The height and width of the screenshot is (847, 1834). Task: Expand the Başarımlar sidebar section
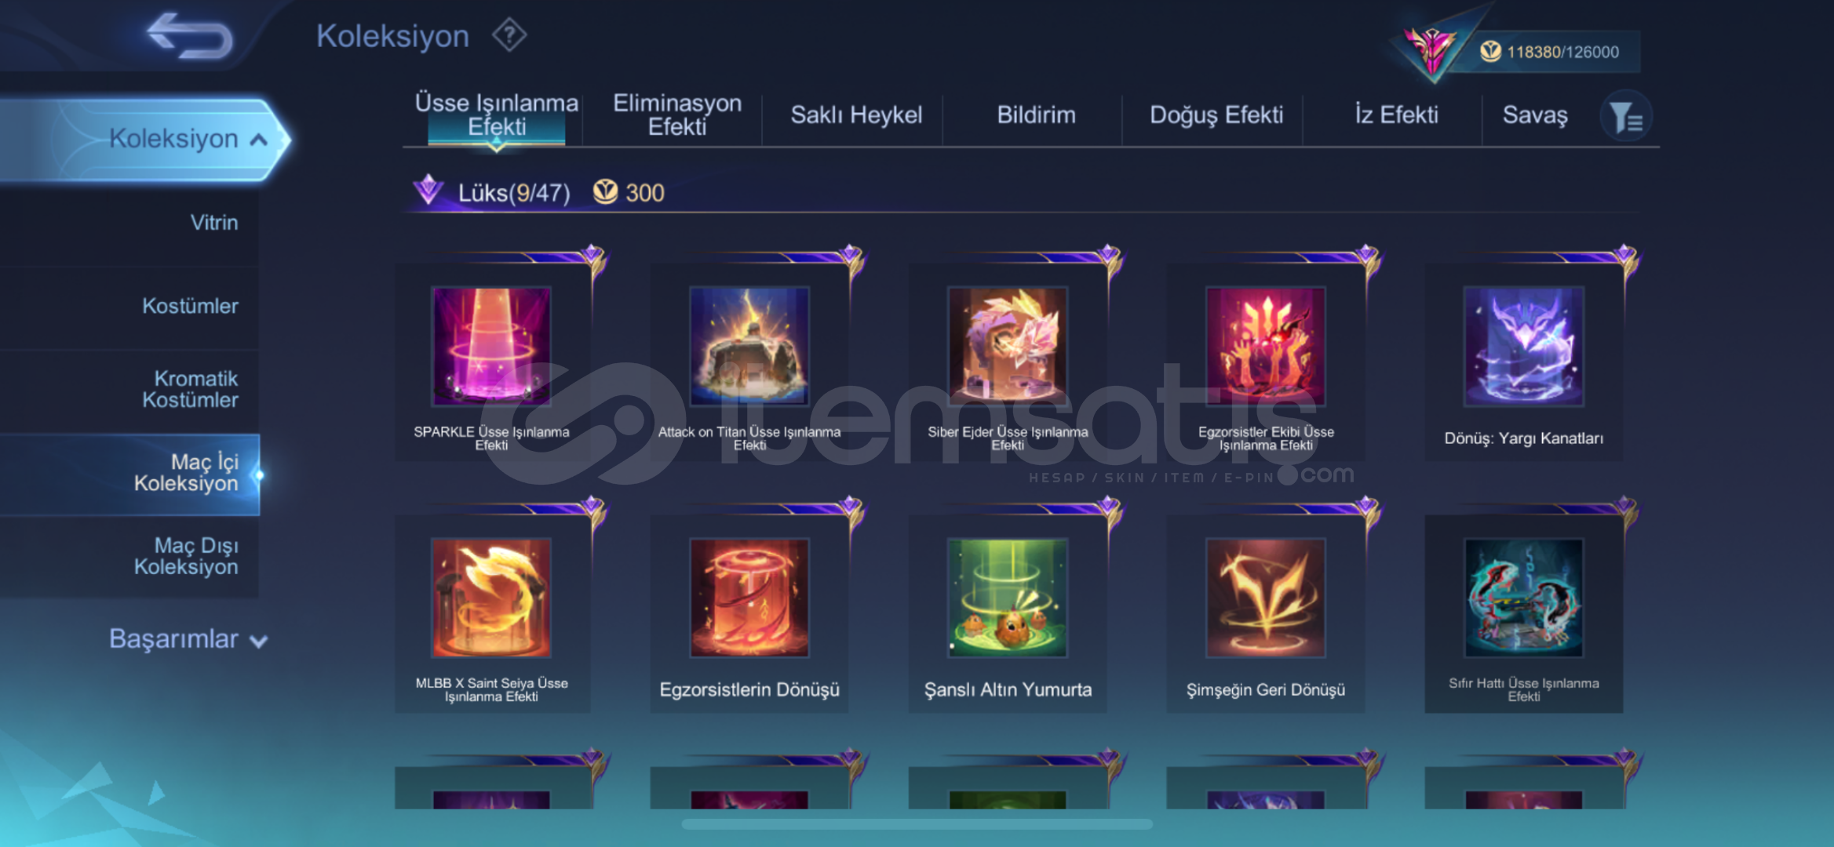[188, 639]
